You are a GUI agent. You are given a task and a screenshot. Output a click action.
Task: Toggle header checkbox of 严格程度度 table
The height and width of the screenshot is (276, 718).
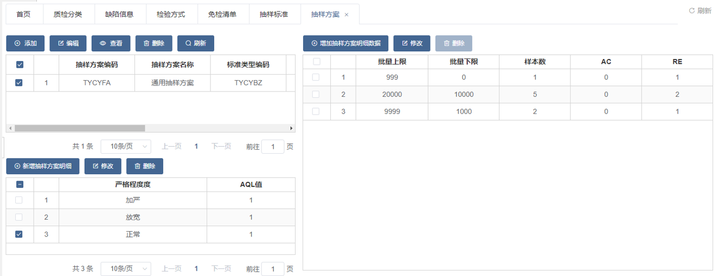pyautogui.click(x=20, y=184)
